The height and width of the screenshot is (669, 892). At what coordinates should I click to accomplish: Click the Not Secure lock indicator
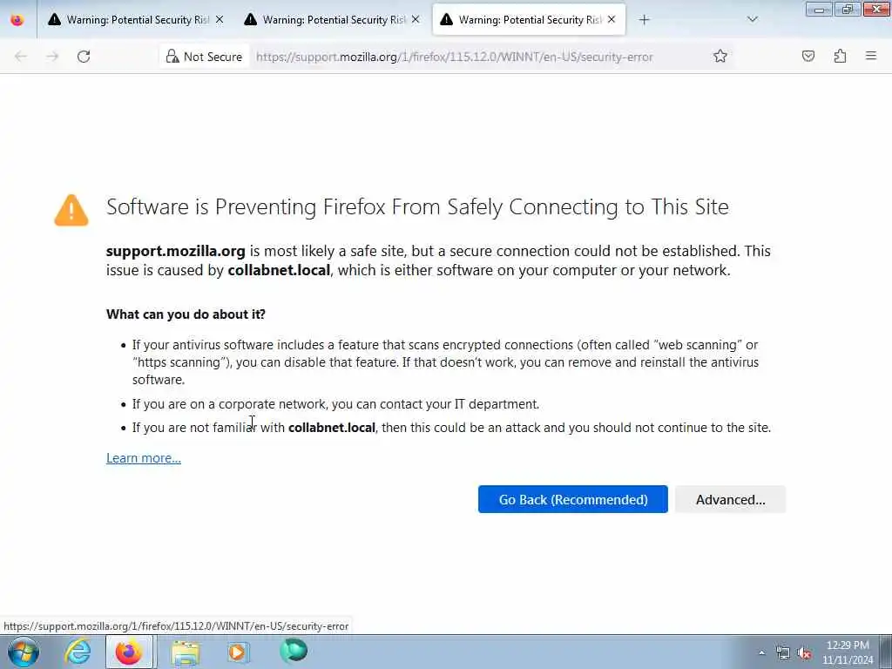[x=204, y=57]
